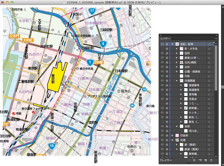The width and height of the screenshot is (224, 166).
Task: Click the trash icon to delete layer
Action: [211, 160]
